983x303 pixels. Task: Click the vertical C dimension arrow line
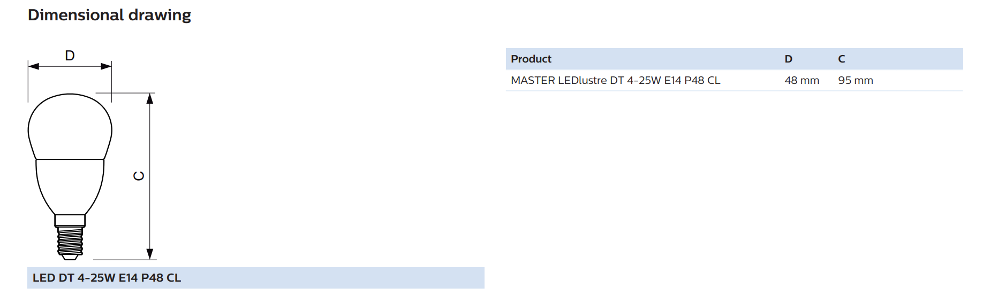[x=150, y=176]
